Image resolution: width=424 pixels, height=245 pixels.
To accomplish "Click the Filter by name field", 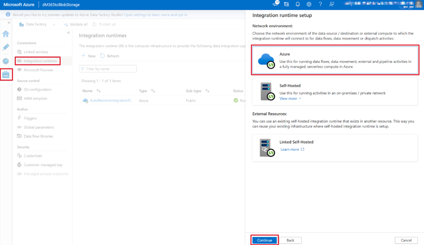I will pos(108,69).
